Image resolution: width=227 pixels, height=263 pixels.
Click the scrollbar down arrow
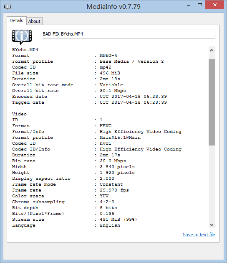[212, 225]
